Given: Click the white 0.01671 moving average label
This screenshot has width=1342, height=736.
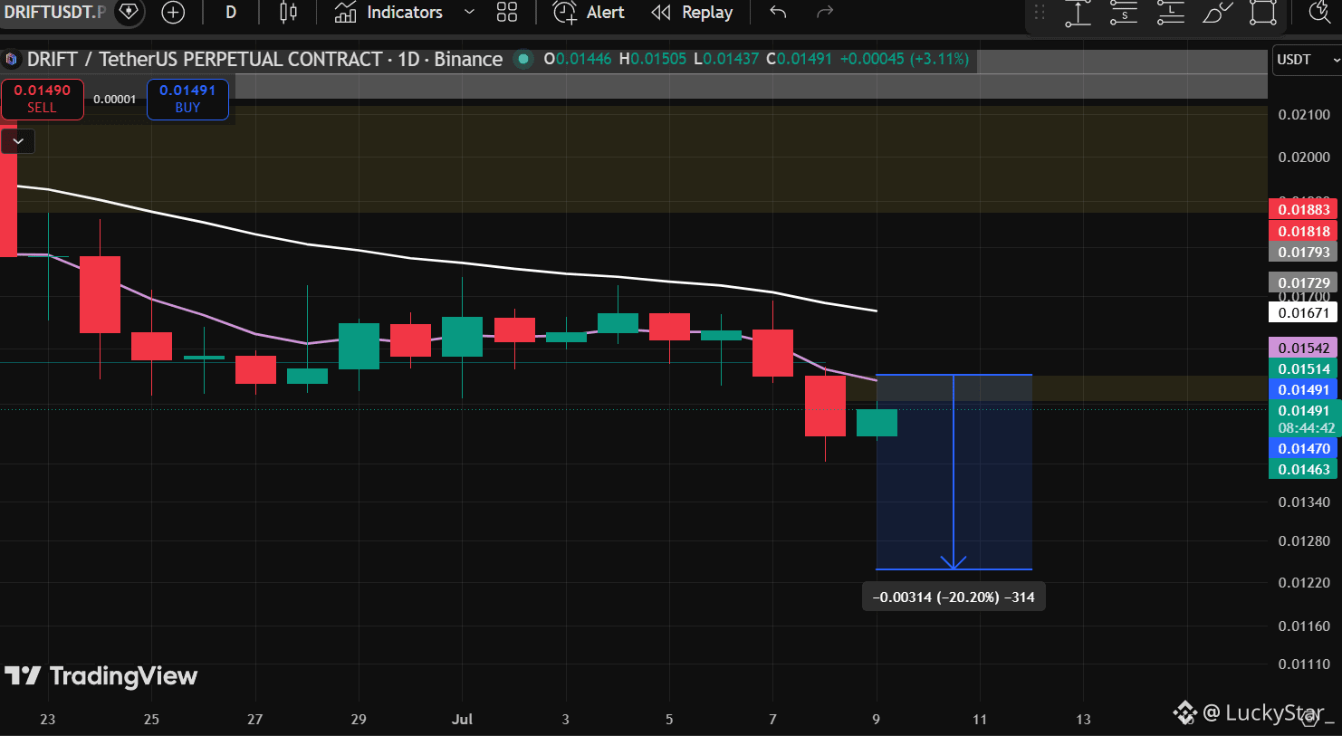Looking at the screenshot, I should [1303, 313].
